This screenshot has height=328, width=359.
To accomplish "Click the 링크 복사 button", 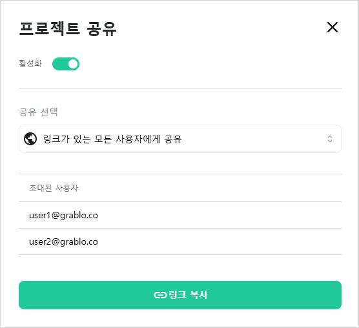I will [180, 295].
